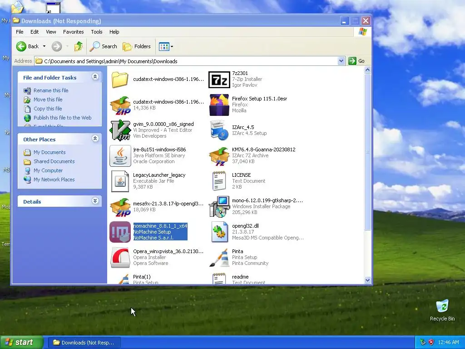
Task: Minimize the Downloads window
Action: [x=344, y=21]
